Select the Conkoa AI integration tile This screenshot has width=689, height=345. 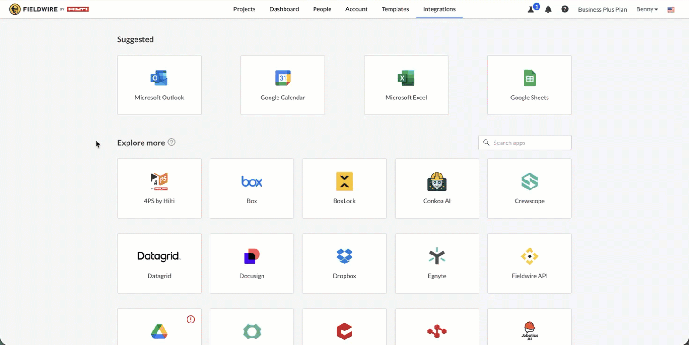437,188
